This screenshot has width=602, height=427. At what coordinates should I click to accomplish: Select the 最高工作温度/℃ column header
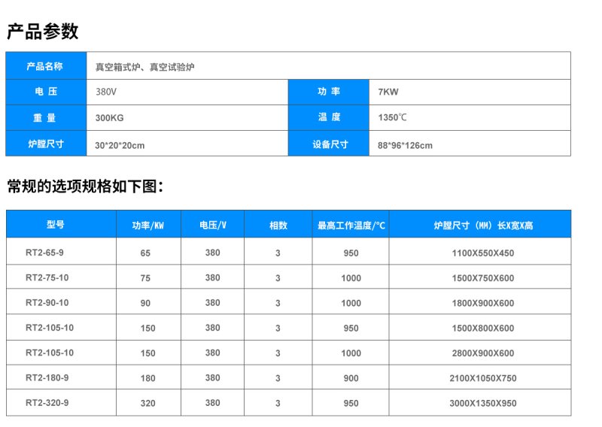click(351, 225)
